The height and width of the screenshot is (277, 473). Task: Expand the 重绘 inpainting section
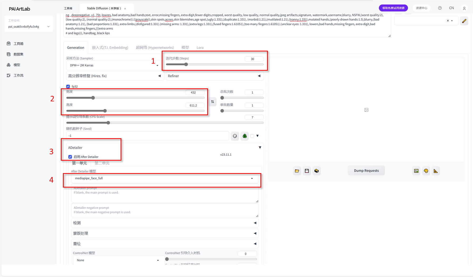(x=165, y=244)
